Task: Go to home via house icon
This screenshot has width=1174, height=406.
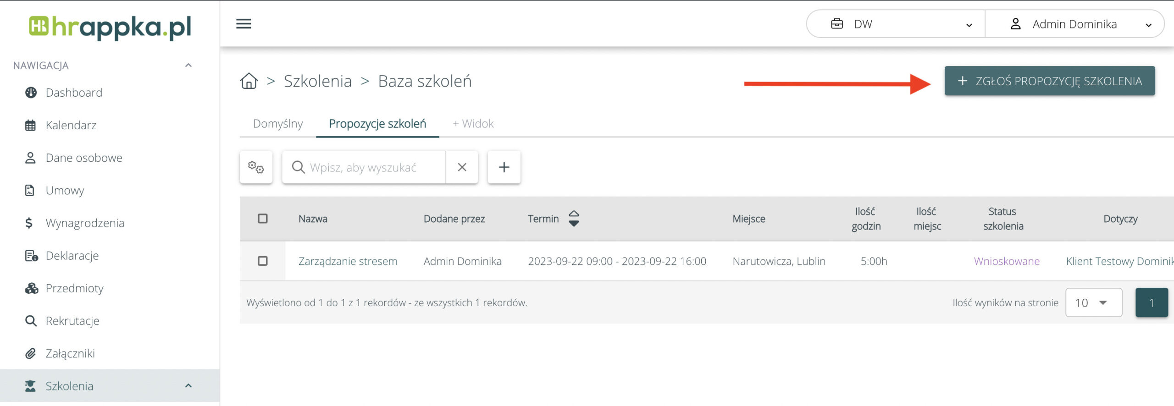Action: [249, 81]
